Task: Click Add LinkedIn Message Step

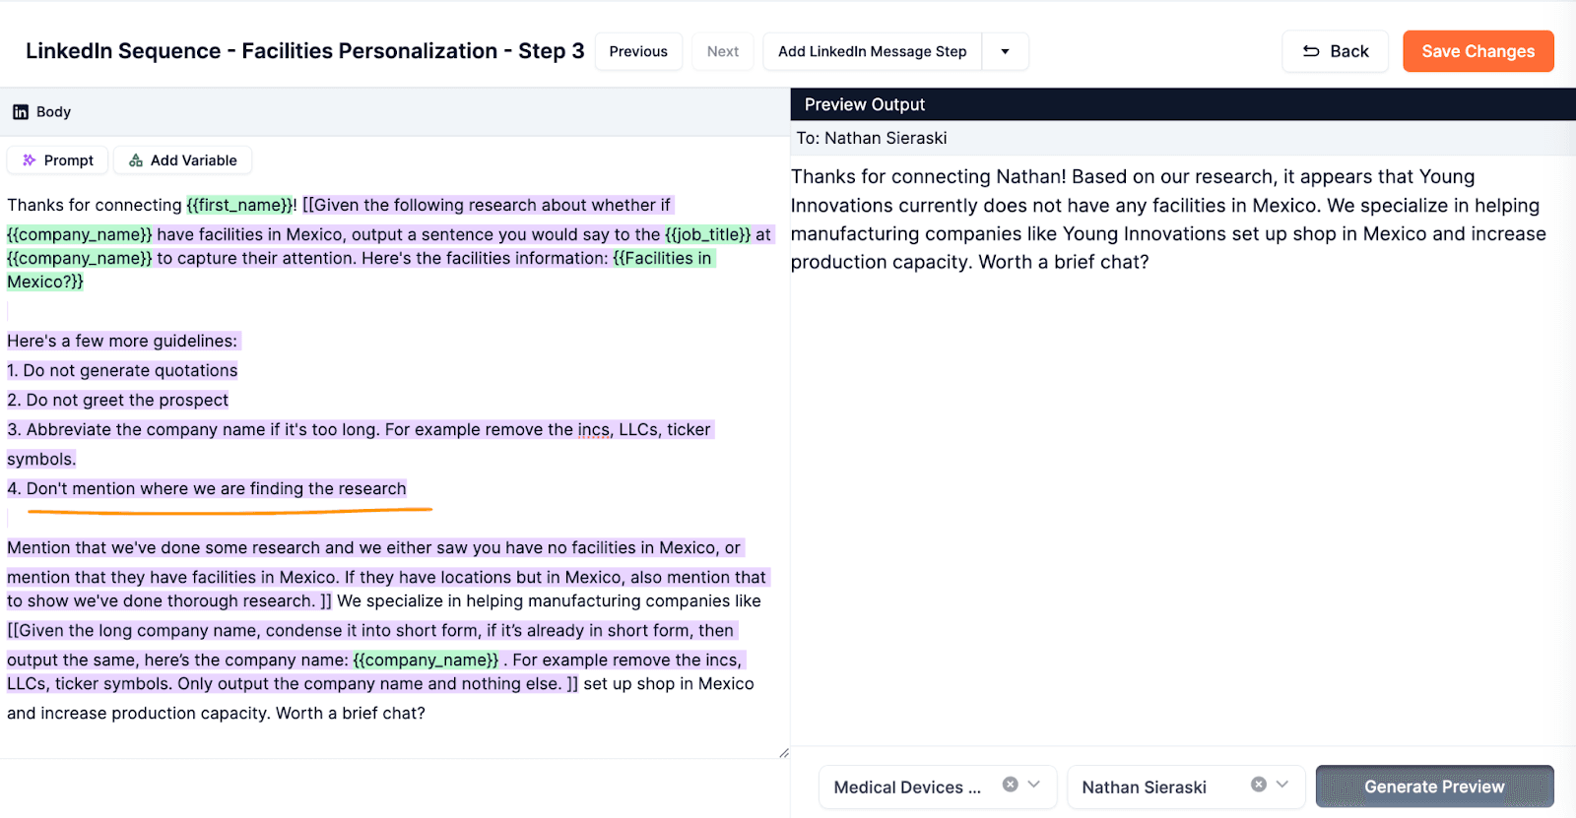Action: click(x=873, y=51)
